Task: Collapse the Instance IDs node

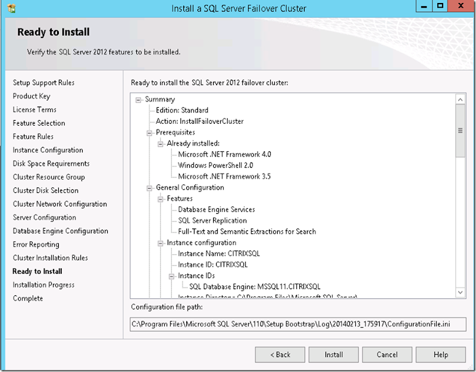Action: coord(171,276)
